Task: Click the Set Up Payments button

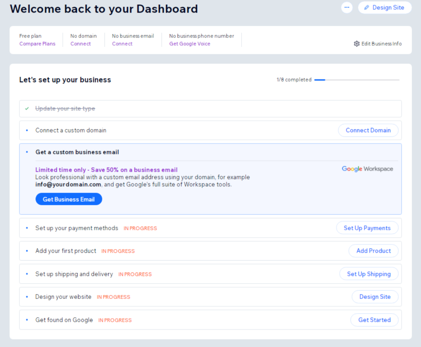Action: click(x=367, y=228)
